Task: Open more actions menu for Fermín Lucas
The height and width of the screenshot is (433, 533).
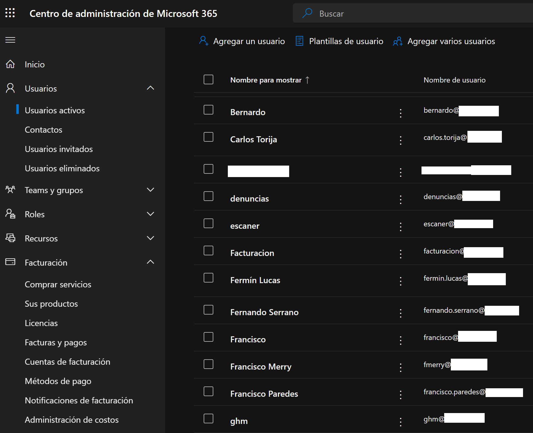Action: [x=401, y=281]
